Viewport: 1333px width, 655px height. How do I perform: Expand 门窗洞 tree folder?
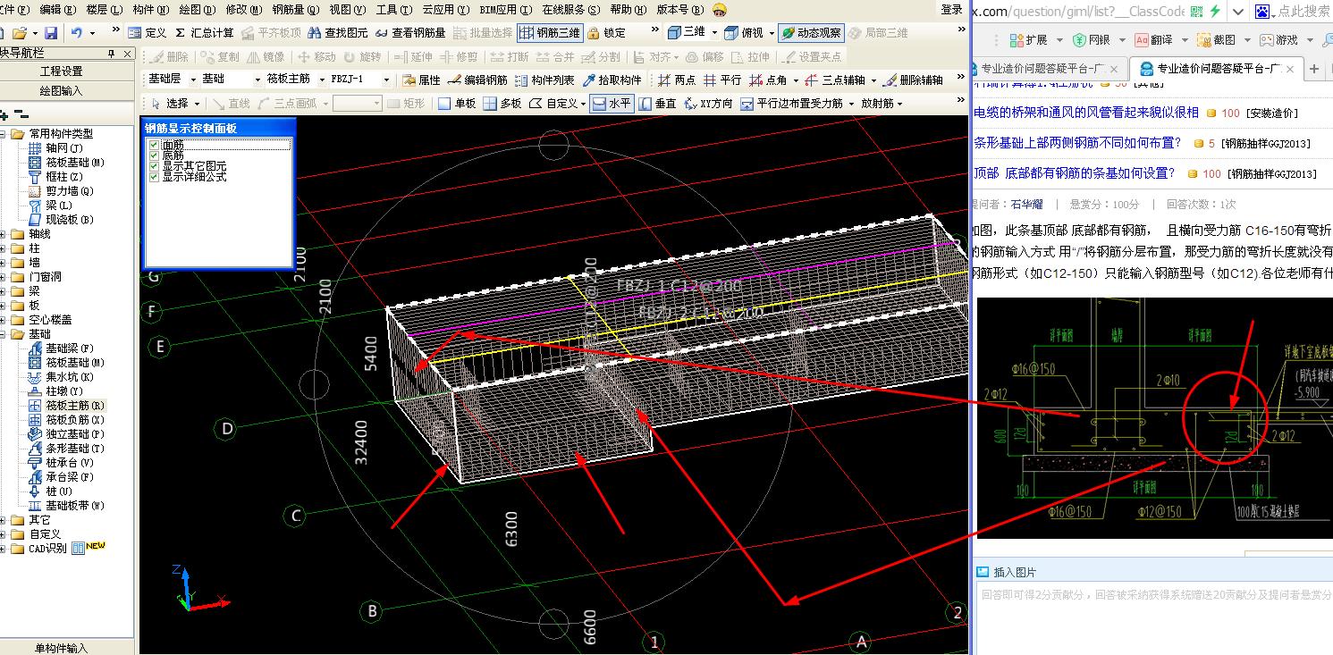pos(4,277)
